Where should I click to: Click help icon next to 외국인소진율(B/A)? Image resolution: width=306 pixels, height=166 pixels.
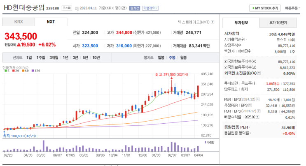[x=259, y=73]
